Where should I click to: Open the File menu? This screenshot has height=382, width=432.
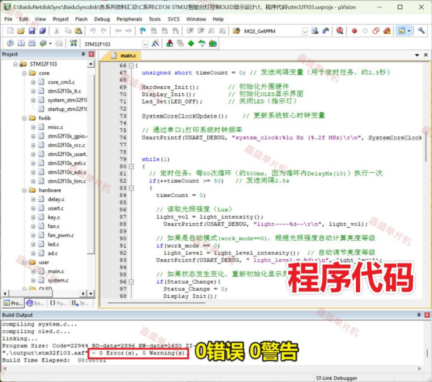[x=8, y=19]
